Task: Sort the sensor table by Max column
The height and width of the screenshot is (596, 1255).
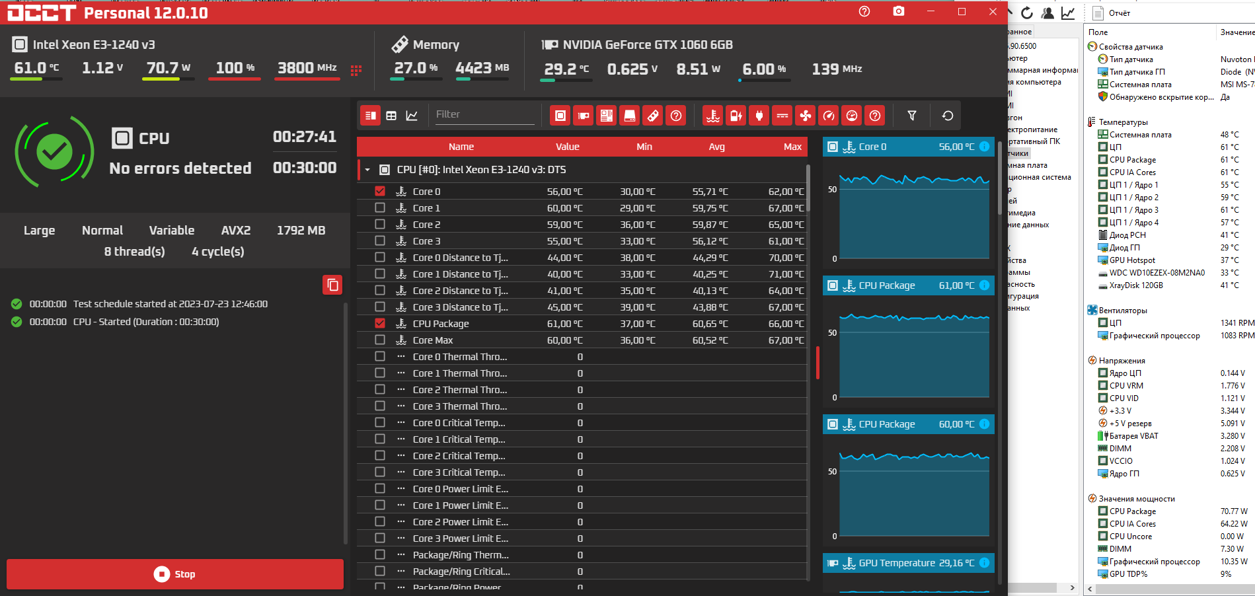Action: 792,147
